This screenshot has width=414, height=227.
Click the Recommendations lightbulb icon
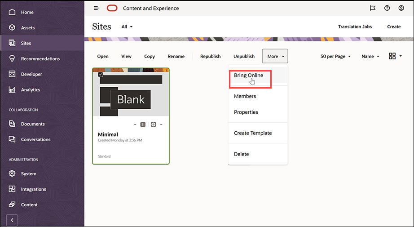coord(12,59)
